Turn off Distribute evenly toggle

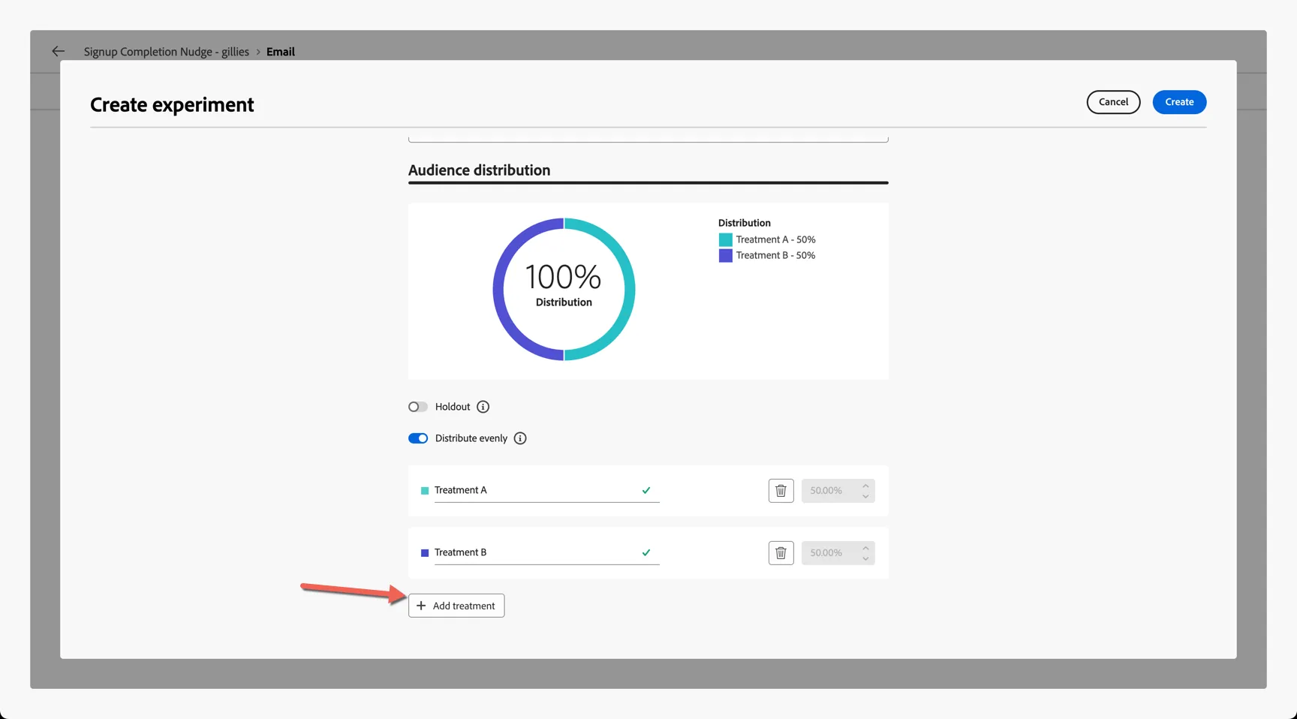coord(418,438)
